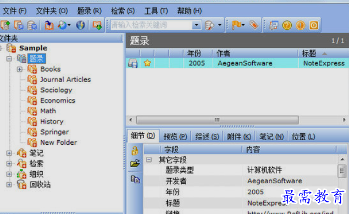The height and width of the screenshot is (214, 349).
Task: Switch to the 附件 (K) tab
Action: [x=239, y=137]
